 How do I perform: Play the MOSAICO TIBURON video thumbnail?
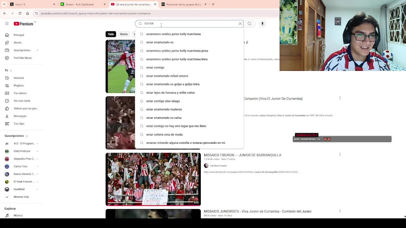tap(153, 179)
